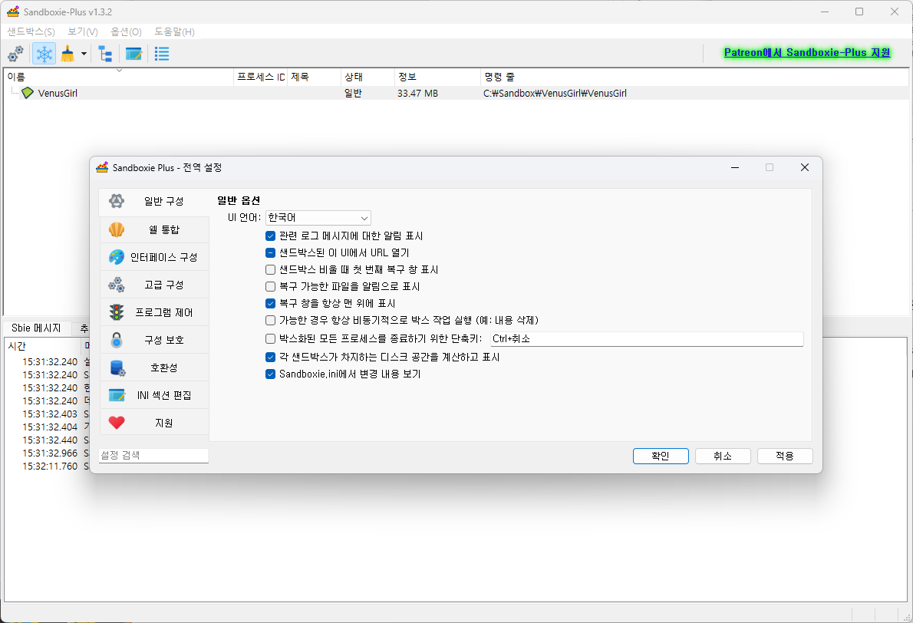Select the 일반 status cell of VenusGirl
This screenshot has height=623, width=913.
(x=353, y=93)
